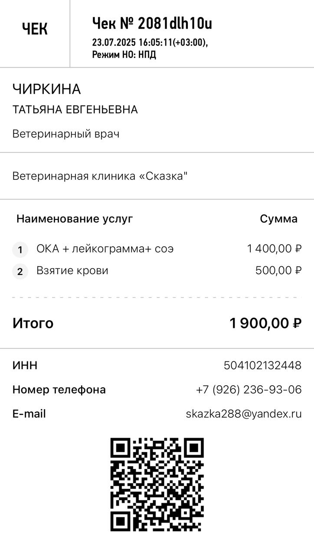
Task: Select the 500,00 ₽ amount
Action: point(278,271)
